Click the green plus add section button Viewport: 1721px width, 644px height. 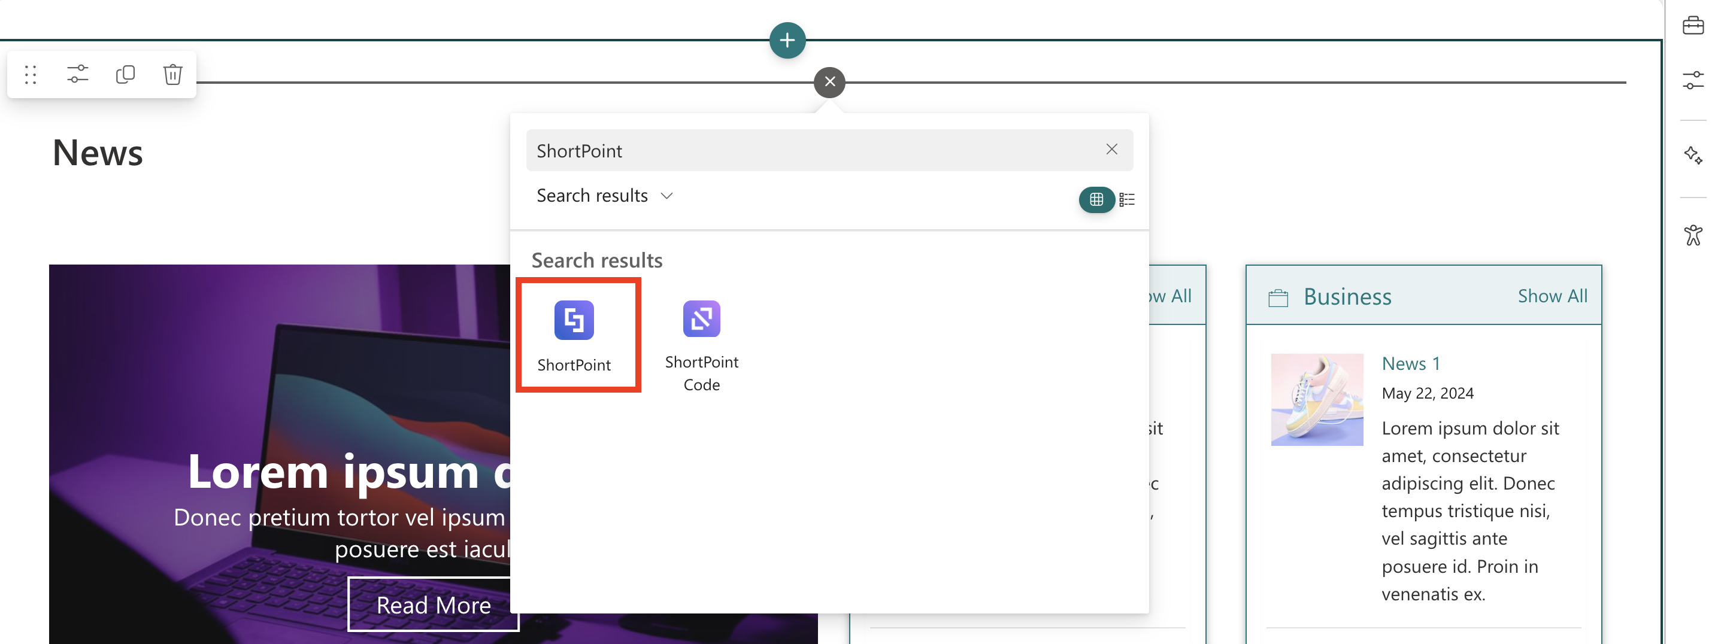pyautogui.click(x=787, y=40)
